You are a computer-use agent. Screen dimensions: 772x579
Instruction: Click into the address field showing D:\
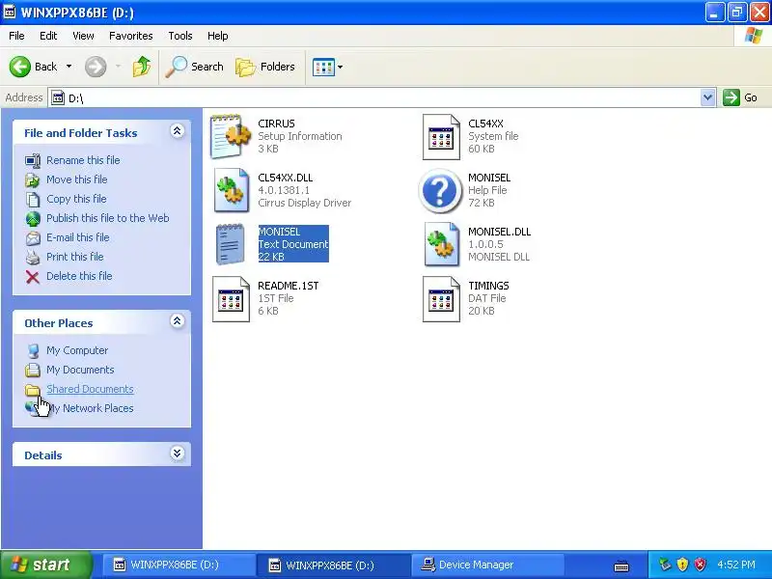374,97
